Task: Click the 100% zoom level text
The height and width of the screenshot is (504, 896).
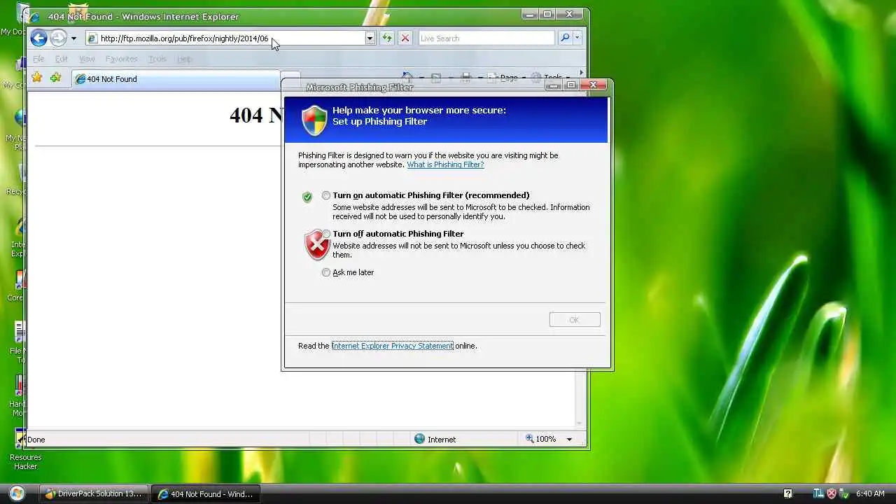Action: [x=546, y=439]
